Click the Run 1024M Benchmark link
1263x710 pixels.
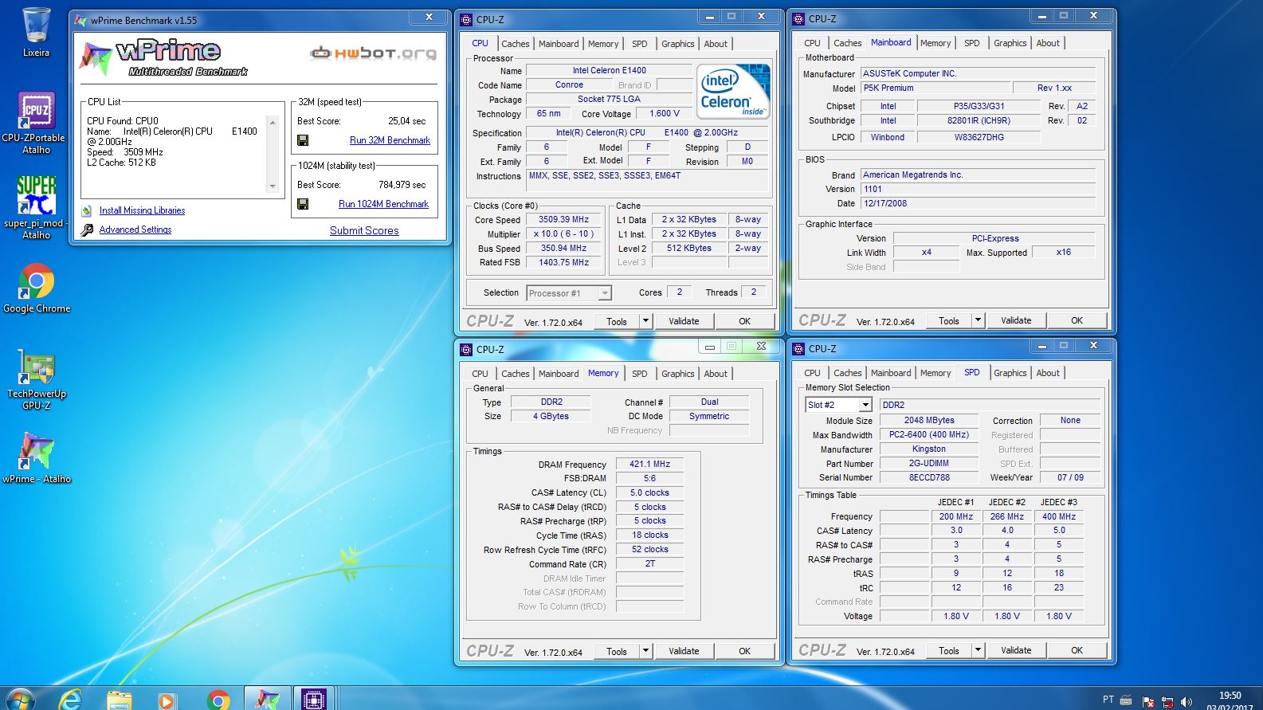(383, 204)
